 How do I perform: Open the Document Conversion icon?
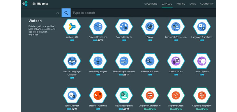[x=176, y=27]
